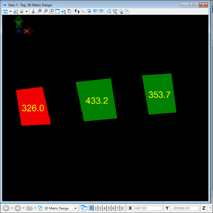The height and width of the screenshot is (213, 213).
Task: Select the Walk footprints tool
Action: click(77, 11)
